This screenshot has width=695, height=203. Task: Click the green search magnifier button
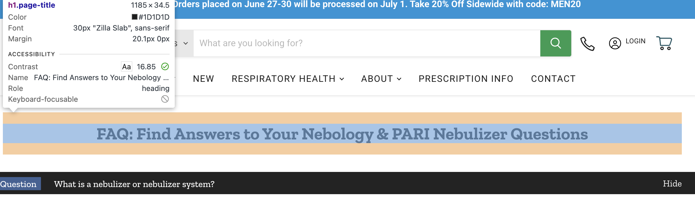tap(555, 43)
